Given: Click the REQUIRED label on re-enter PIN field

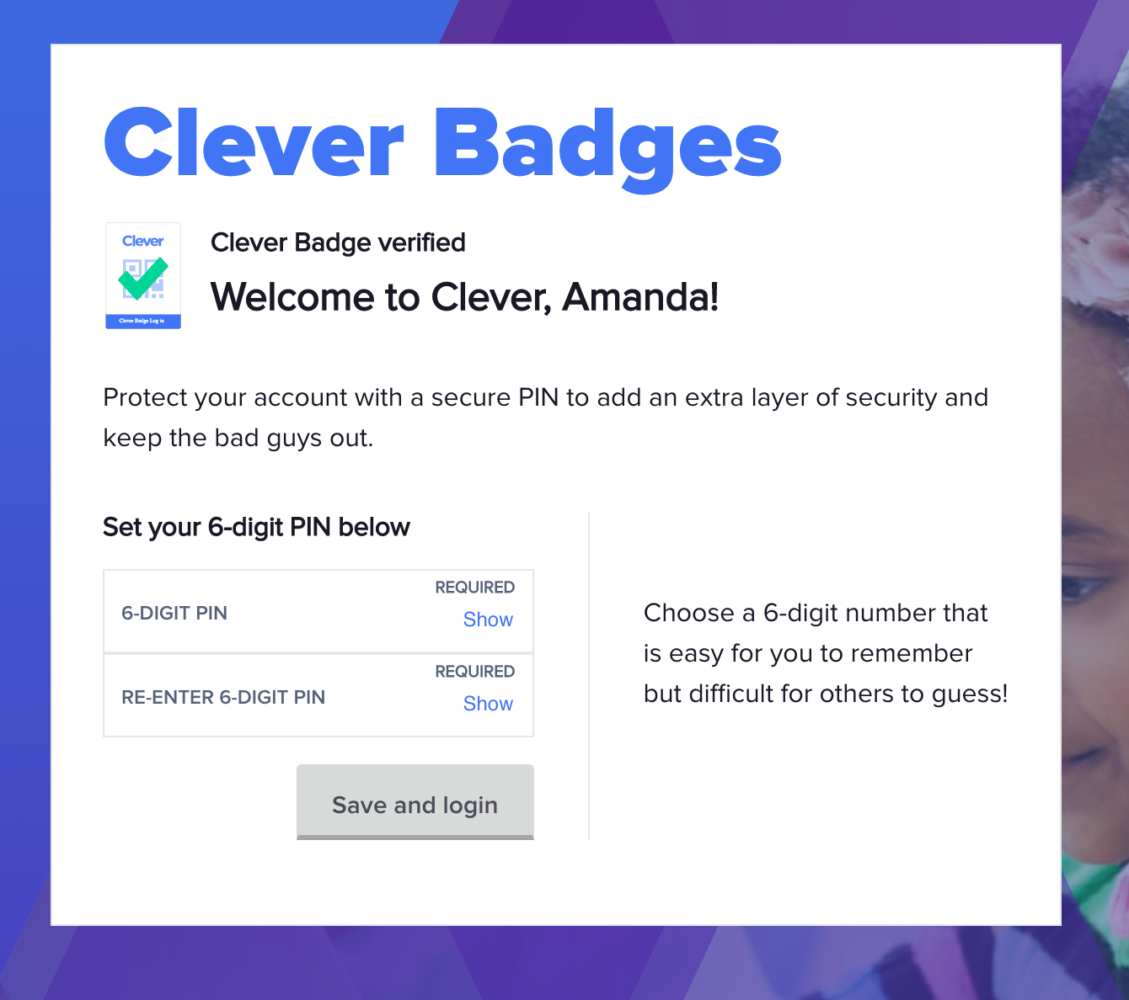Looking at the screenshot, I should coord(474,672).
